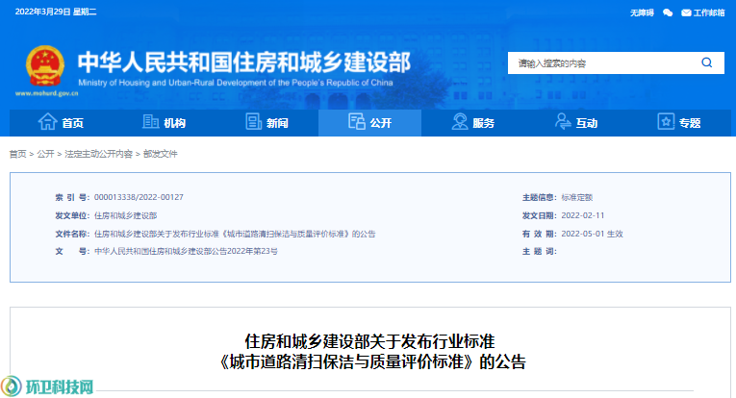Screen dimensions: 736x398
Task: Open the 工作邮箱 link
Action: point(709,12)
